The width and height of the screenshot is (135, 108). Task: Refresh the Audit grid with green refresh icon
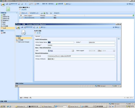[x=133, y=15]
